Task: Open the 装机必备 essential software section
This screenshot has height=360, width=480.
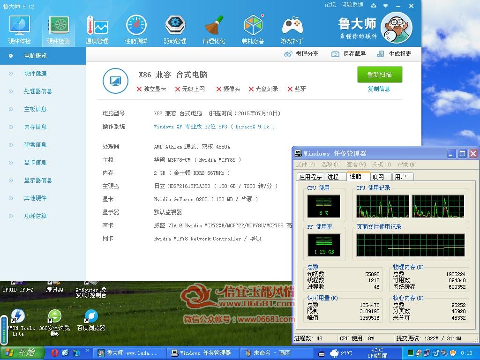Action: (x=253, y=30)
